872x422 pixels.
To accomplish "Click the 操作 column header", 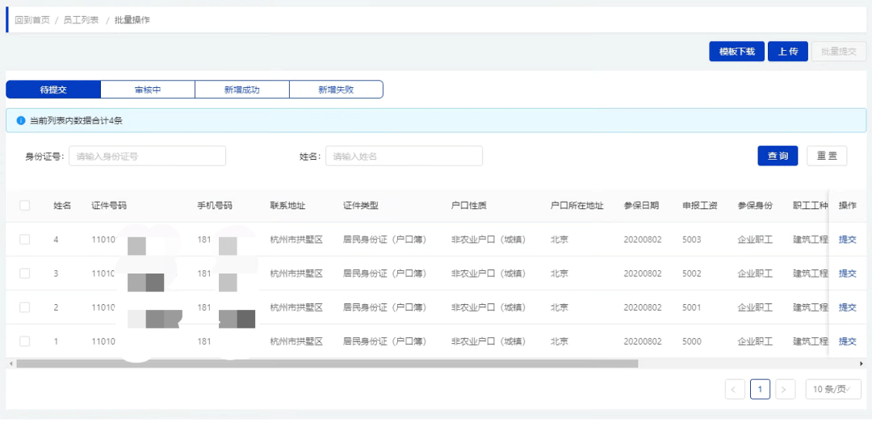I will (x=848, y=206).
